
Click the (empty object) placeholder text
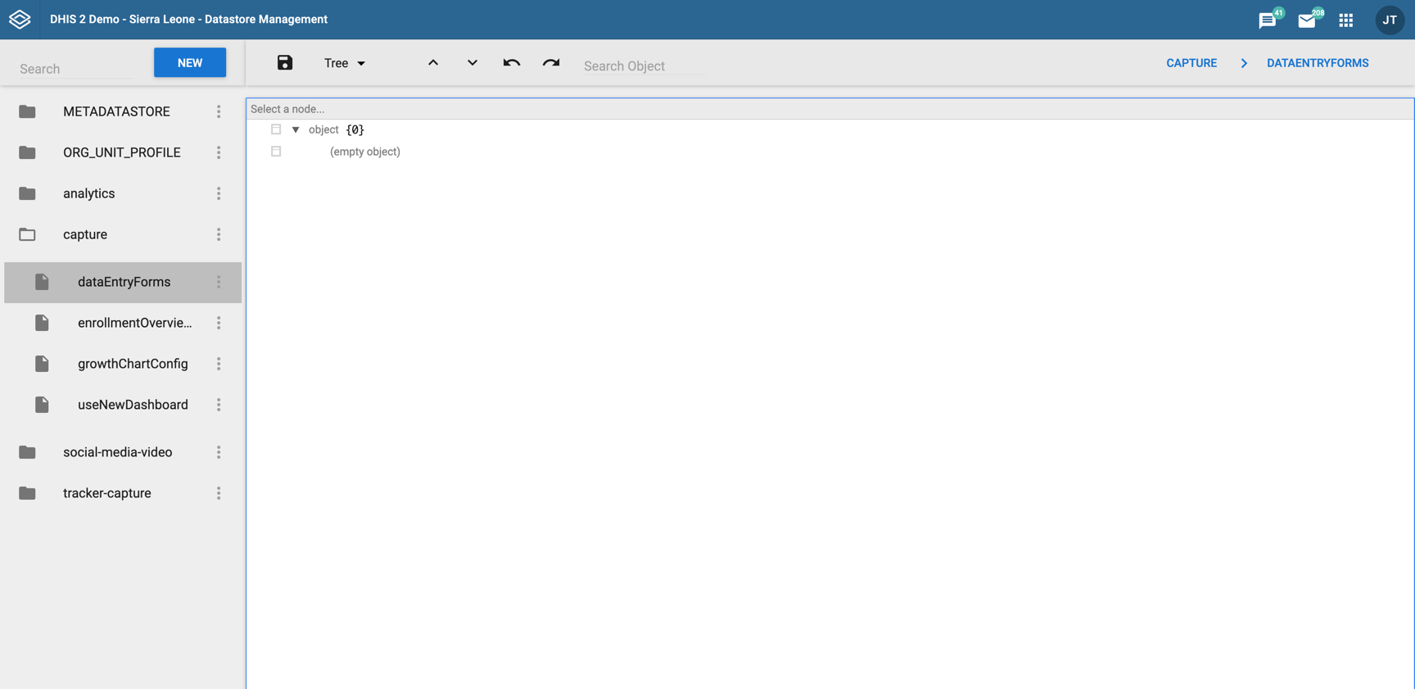[365, 152]
